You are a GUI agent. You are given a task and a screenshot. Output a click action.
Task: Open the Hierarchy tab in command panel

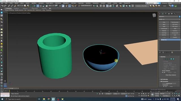click(166, 14)
